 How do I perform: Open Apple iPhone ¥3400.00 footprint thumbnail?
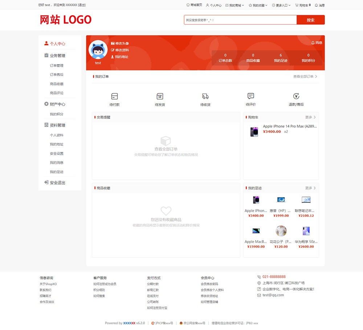(x=256, y=200)
